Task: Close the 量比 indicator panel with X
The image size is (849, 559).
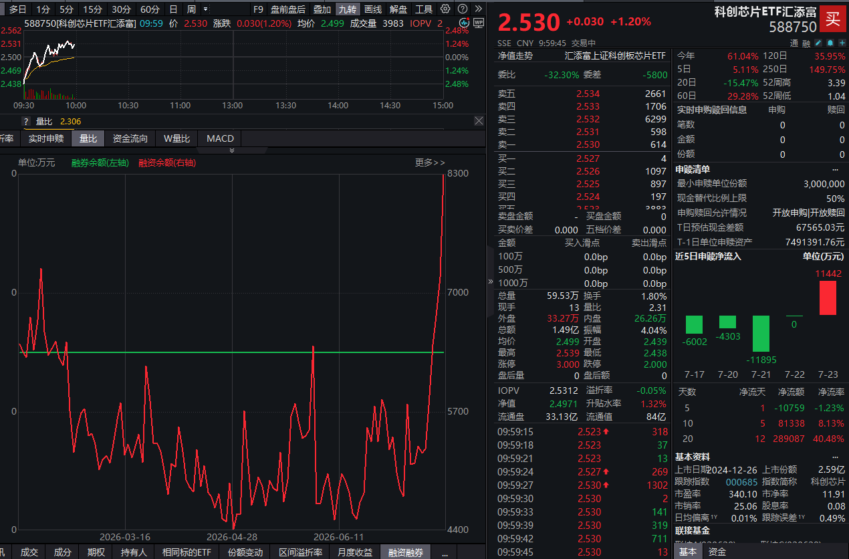Action: (x=479, y=121)
